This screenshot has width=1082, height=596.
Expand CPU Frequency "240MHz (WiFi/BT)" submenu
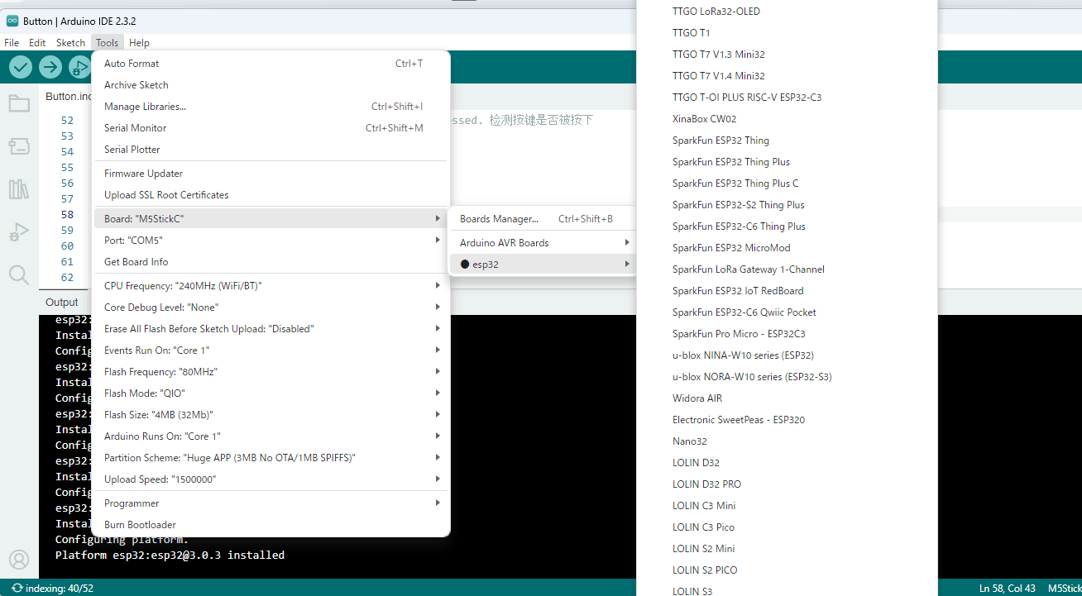270,286
